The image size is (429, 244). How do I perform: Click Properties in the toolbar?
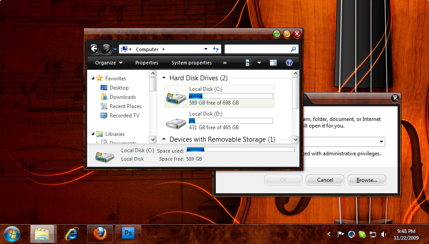146,63
